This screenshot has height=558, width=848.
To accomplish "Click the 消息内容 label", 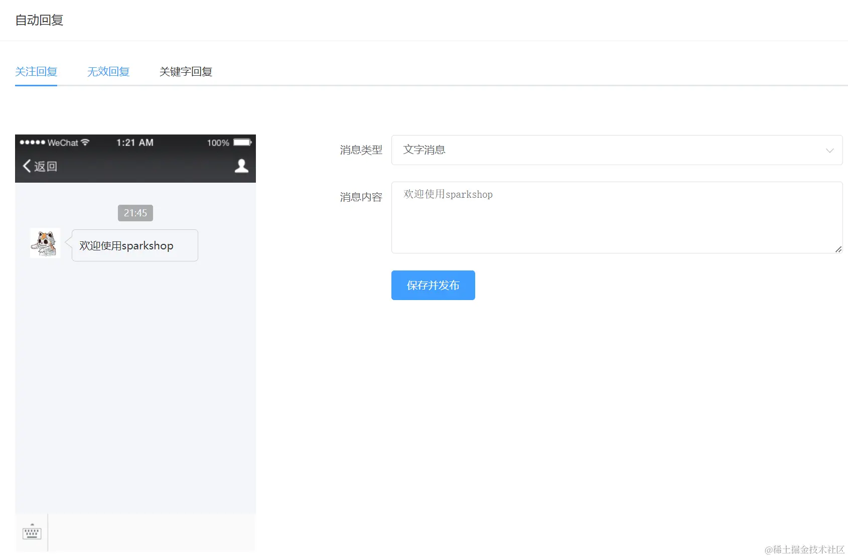I will click(x=361, y=197).
